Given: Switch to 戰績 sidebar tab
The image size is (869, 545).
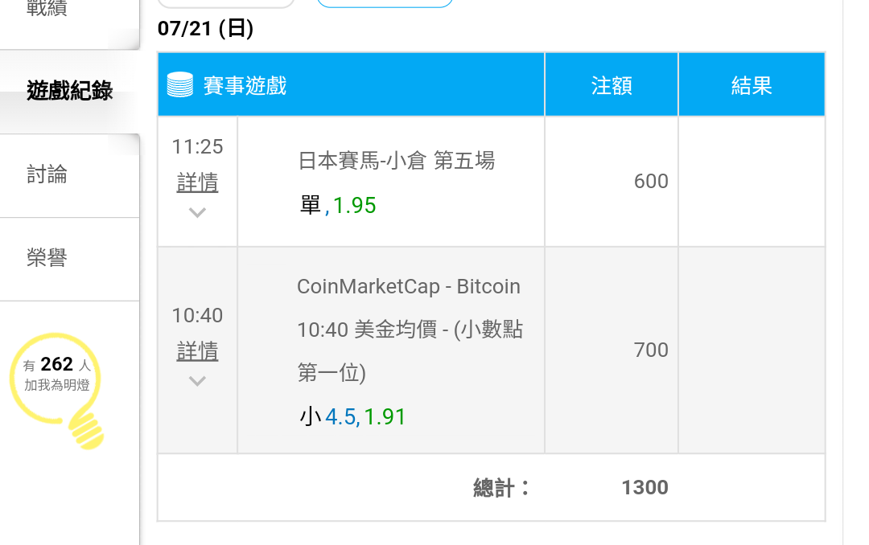Looking at the screenshot, I should (47, 8).
